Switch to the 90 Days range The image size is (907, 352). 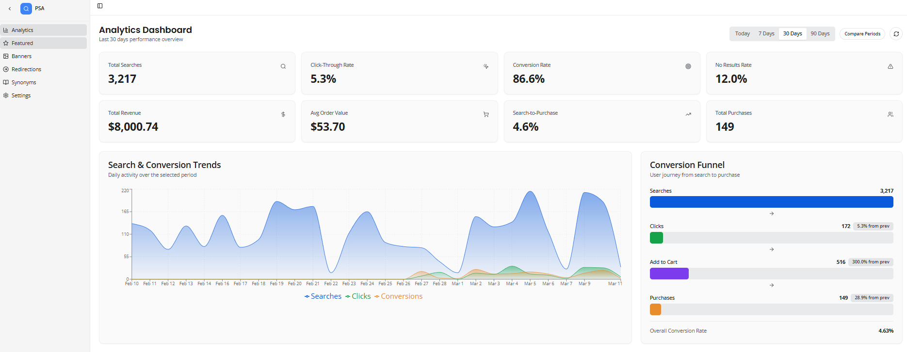[820, 34]
